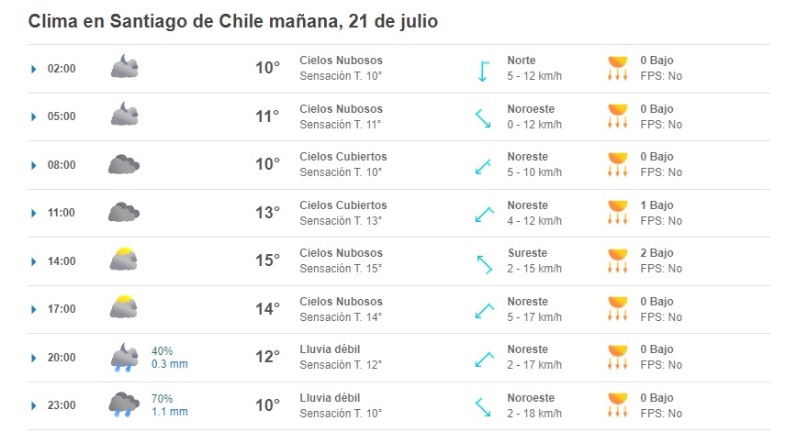
Task: Click the UV index sun icon at 11:00
Action: pyautogui.click(x=617, y=213)
